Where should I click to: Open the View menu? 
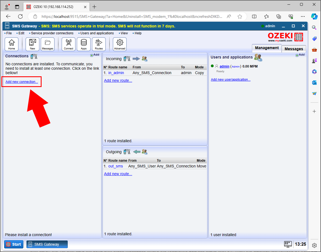click(124, 33)
